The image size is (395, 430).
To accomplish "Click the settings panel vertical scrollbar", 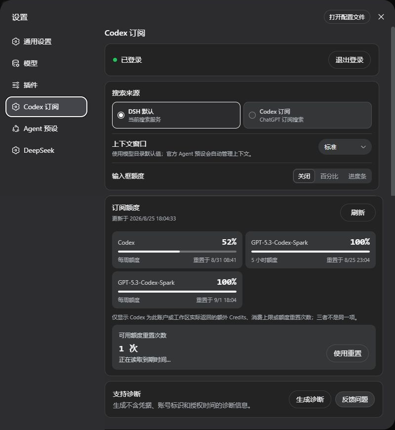I will [393, 111].
